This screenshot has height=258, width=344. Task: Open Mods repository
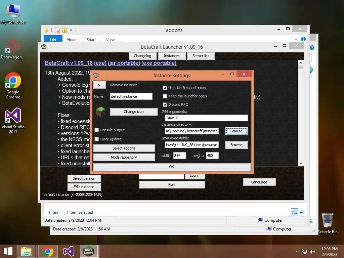pos(124,157)
